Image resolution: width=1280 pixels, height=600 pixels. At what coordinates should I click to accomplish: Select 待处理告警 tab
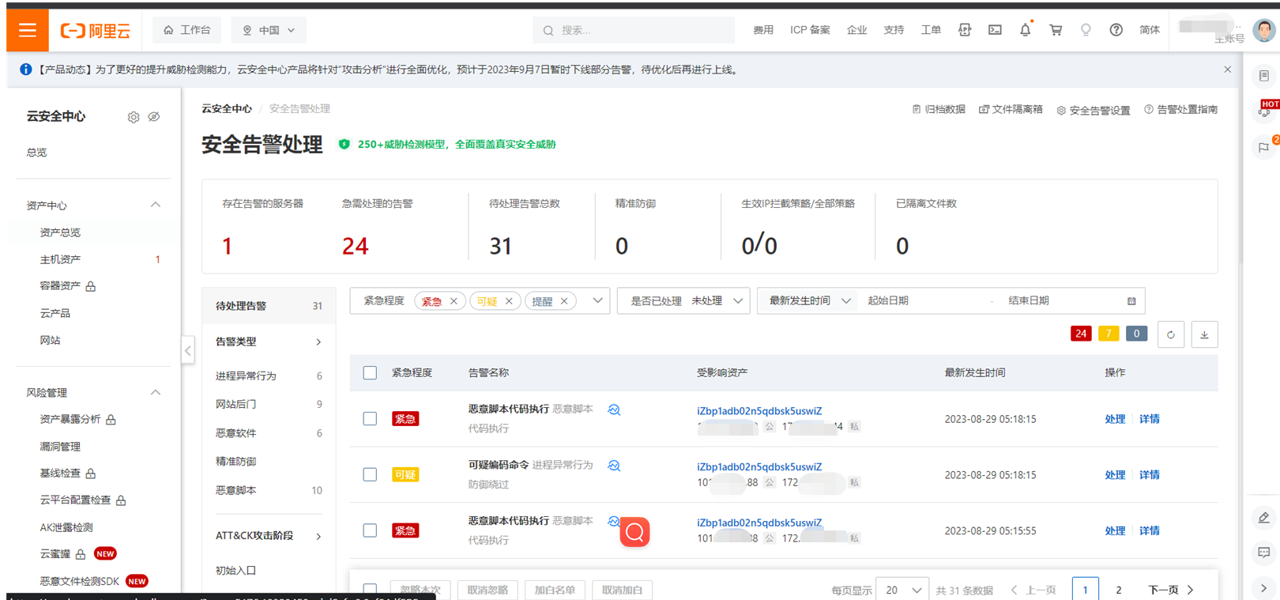[x=269, y=306]
